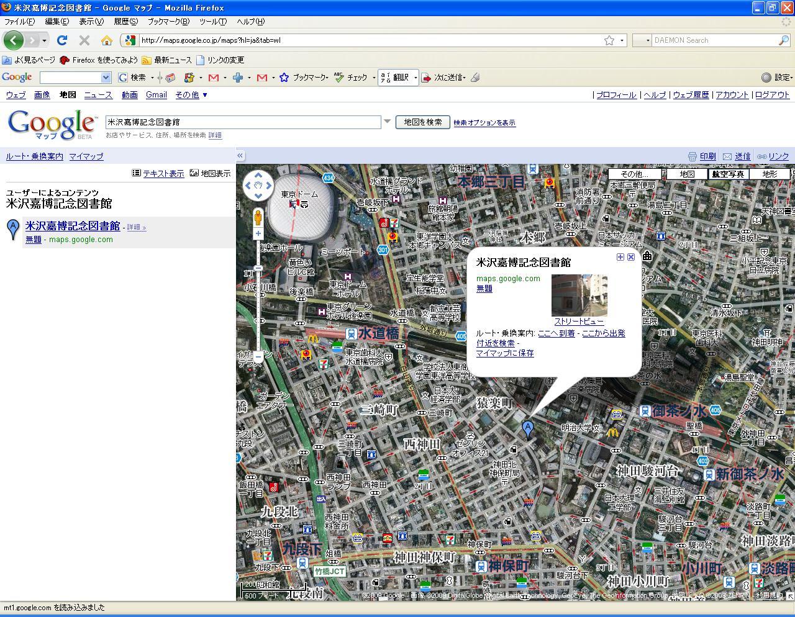Switch the map to 地形 terrain view
This screenshot has height=617, width=795.
point(770,174)
